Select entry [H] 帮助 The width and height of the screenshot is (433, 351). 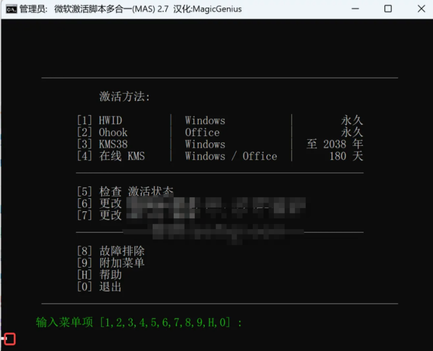[100, 275]
